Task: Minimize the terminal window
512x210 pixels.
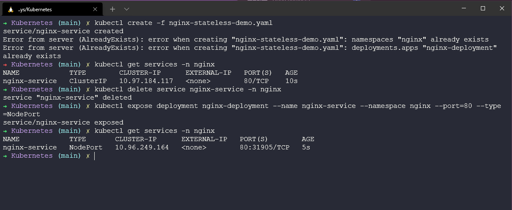Action: coord(463,8)
